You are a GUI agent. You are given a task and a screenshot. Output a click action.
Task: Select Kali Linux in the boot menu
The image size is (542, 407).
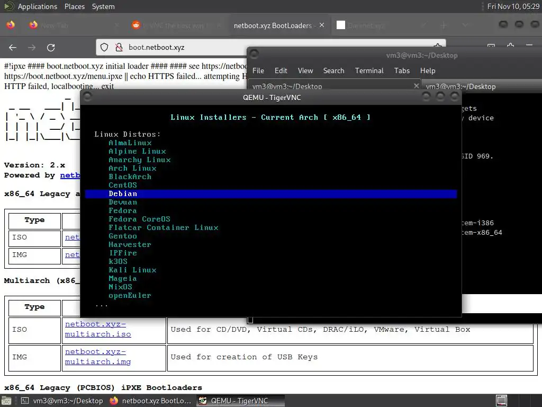[x=132, y=270]
